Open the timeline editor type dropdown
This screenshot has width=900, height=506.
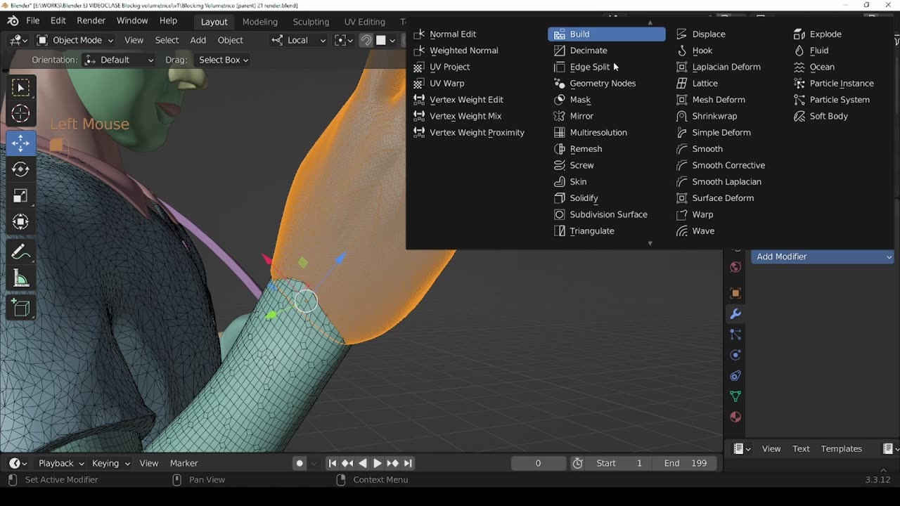[18, 463]
